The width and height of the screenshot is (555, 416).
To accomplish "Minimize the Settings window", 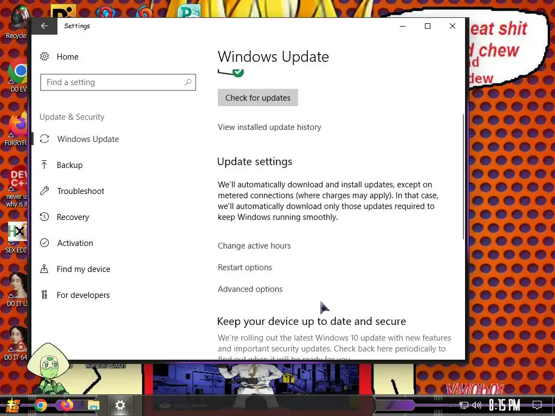I will [x=403, y=26].
